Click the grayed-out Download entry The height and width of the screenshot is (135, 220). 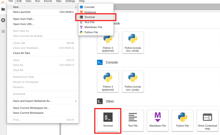(43, 94)
